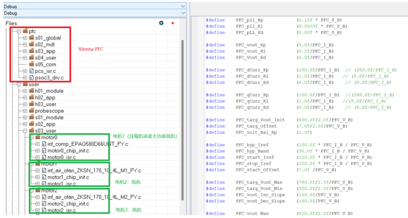Click PFC_hyp_Band macro name
This screenshot has height=218, width=408.
252,151
